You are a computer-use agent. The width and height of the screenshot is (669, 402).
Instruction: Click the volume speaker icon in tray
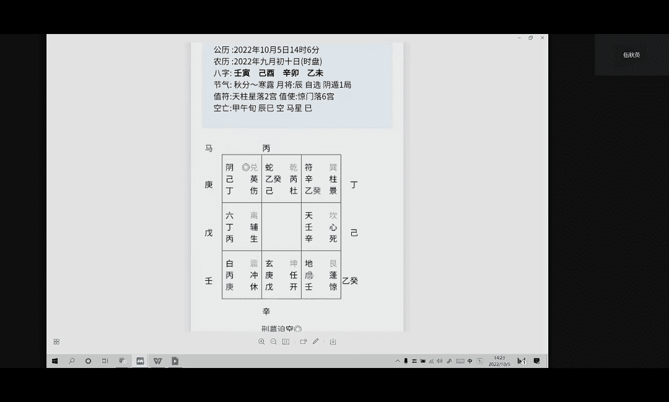(x=439, y=361)
